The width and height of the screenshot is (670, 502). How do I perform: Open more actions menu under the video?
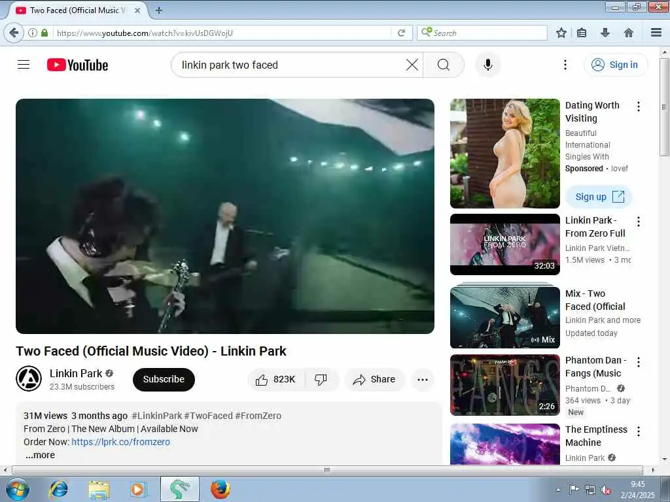pos(423,380)
